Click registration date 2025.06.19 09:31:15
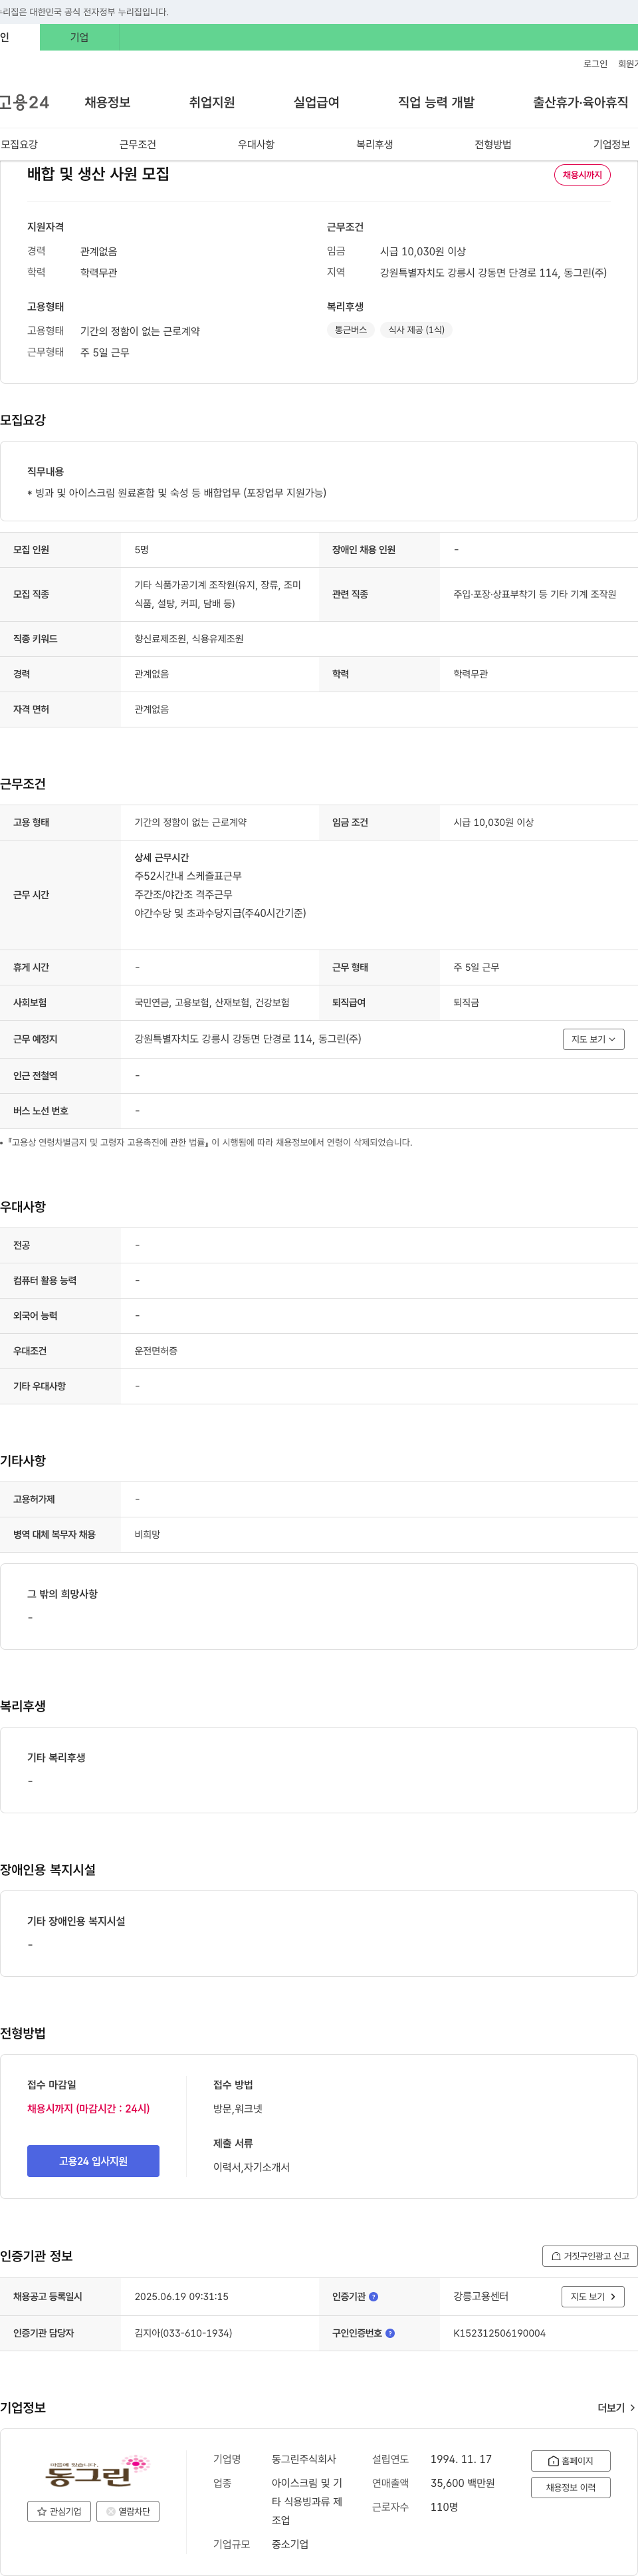 coord(181,2296)
